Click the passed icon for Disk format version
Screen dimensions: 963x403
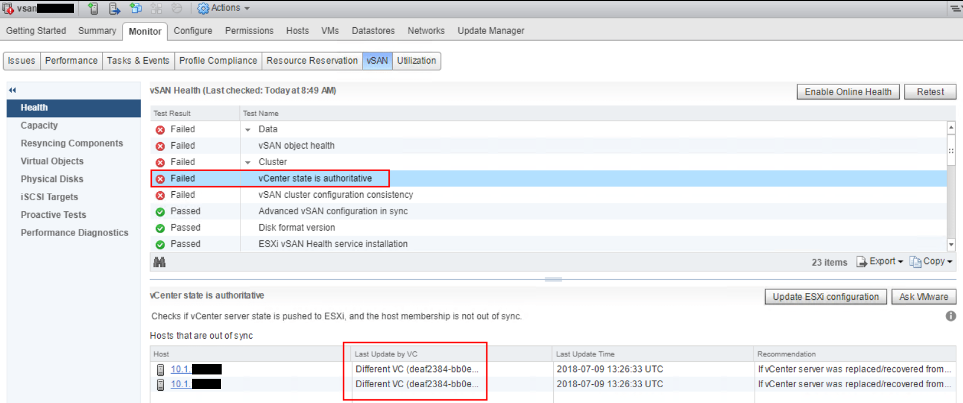(160, 228)
